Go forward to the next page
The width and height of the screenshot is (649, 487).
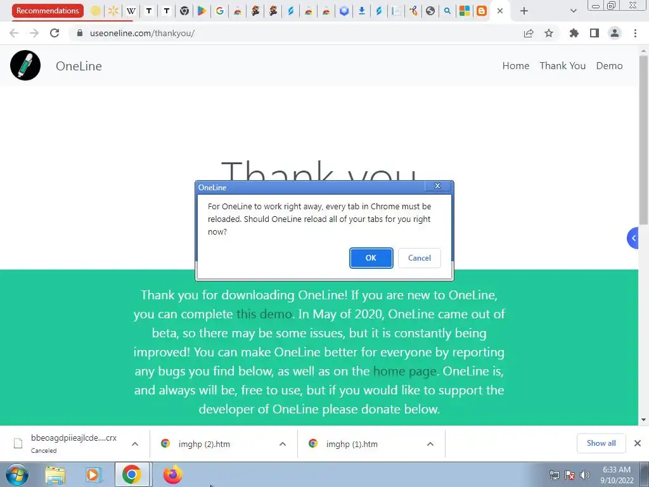tap(34, 33)
